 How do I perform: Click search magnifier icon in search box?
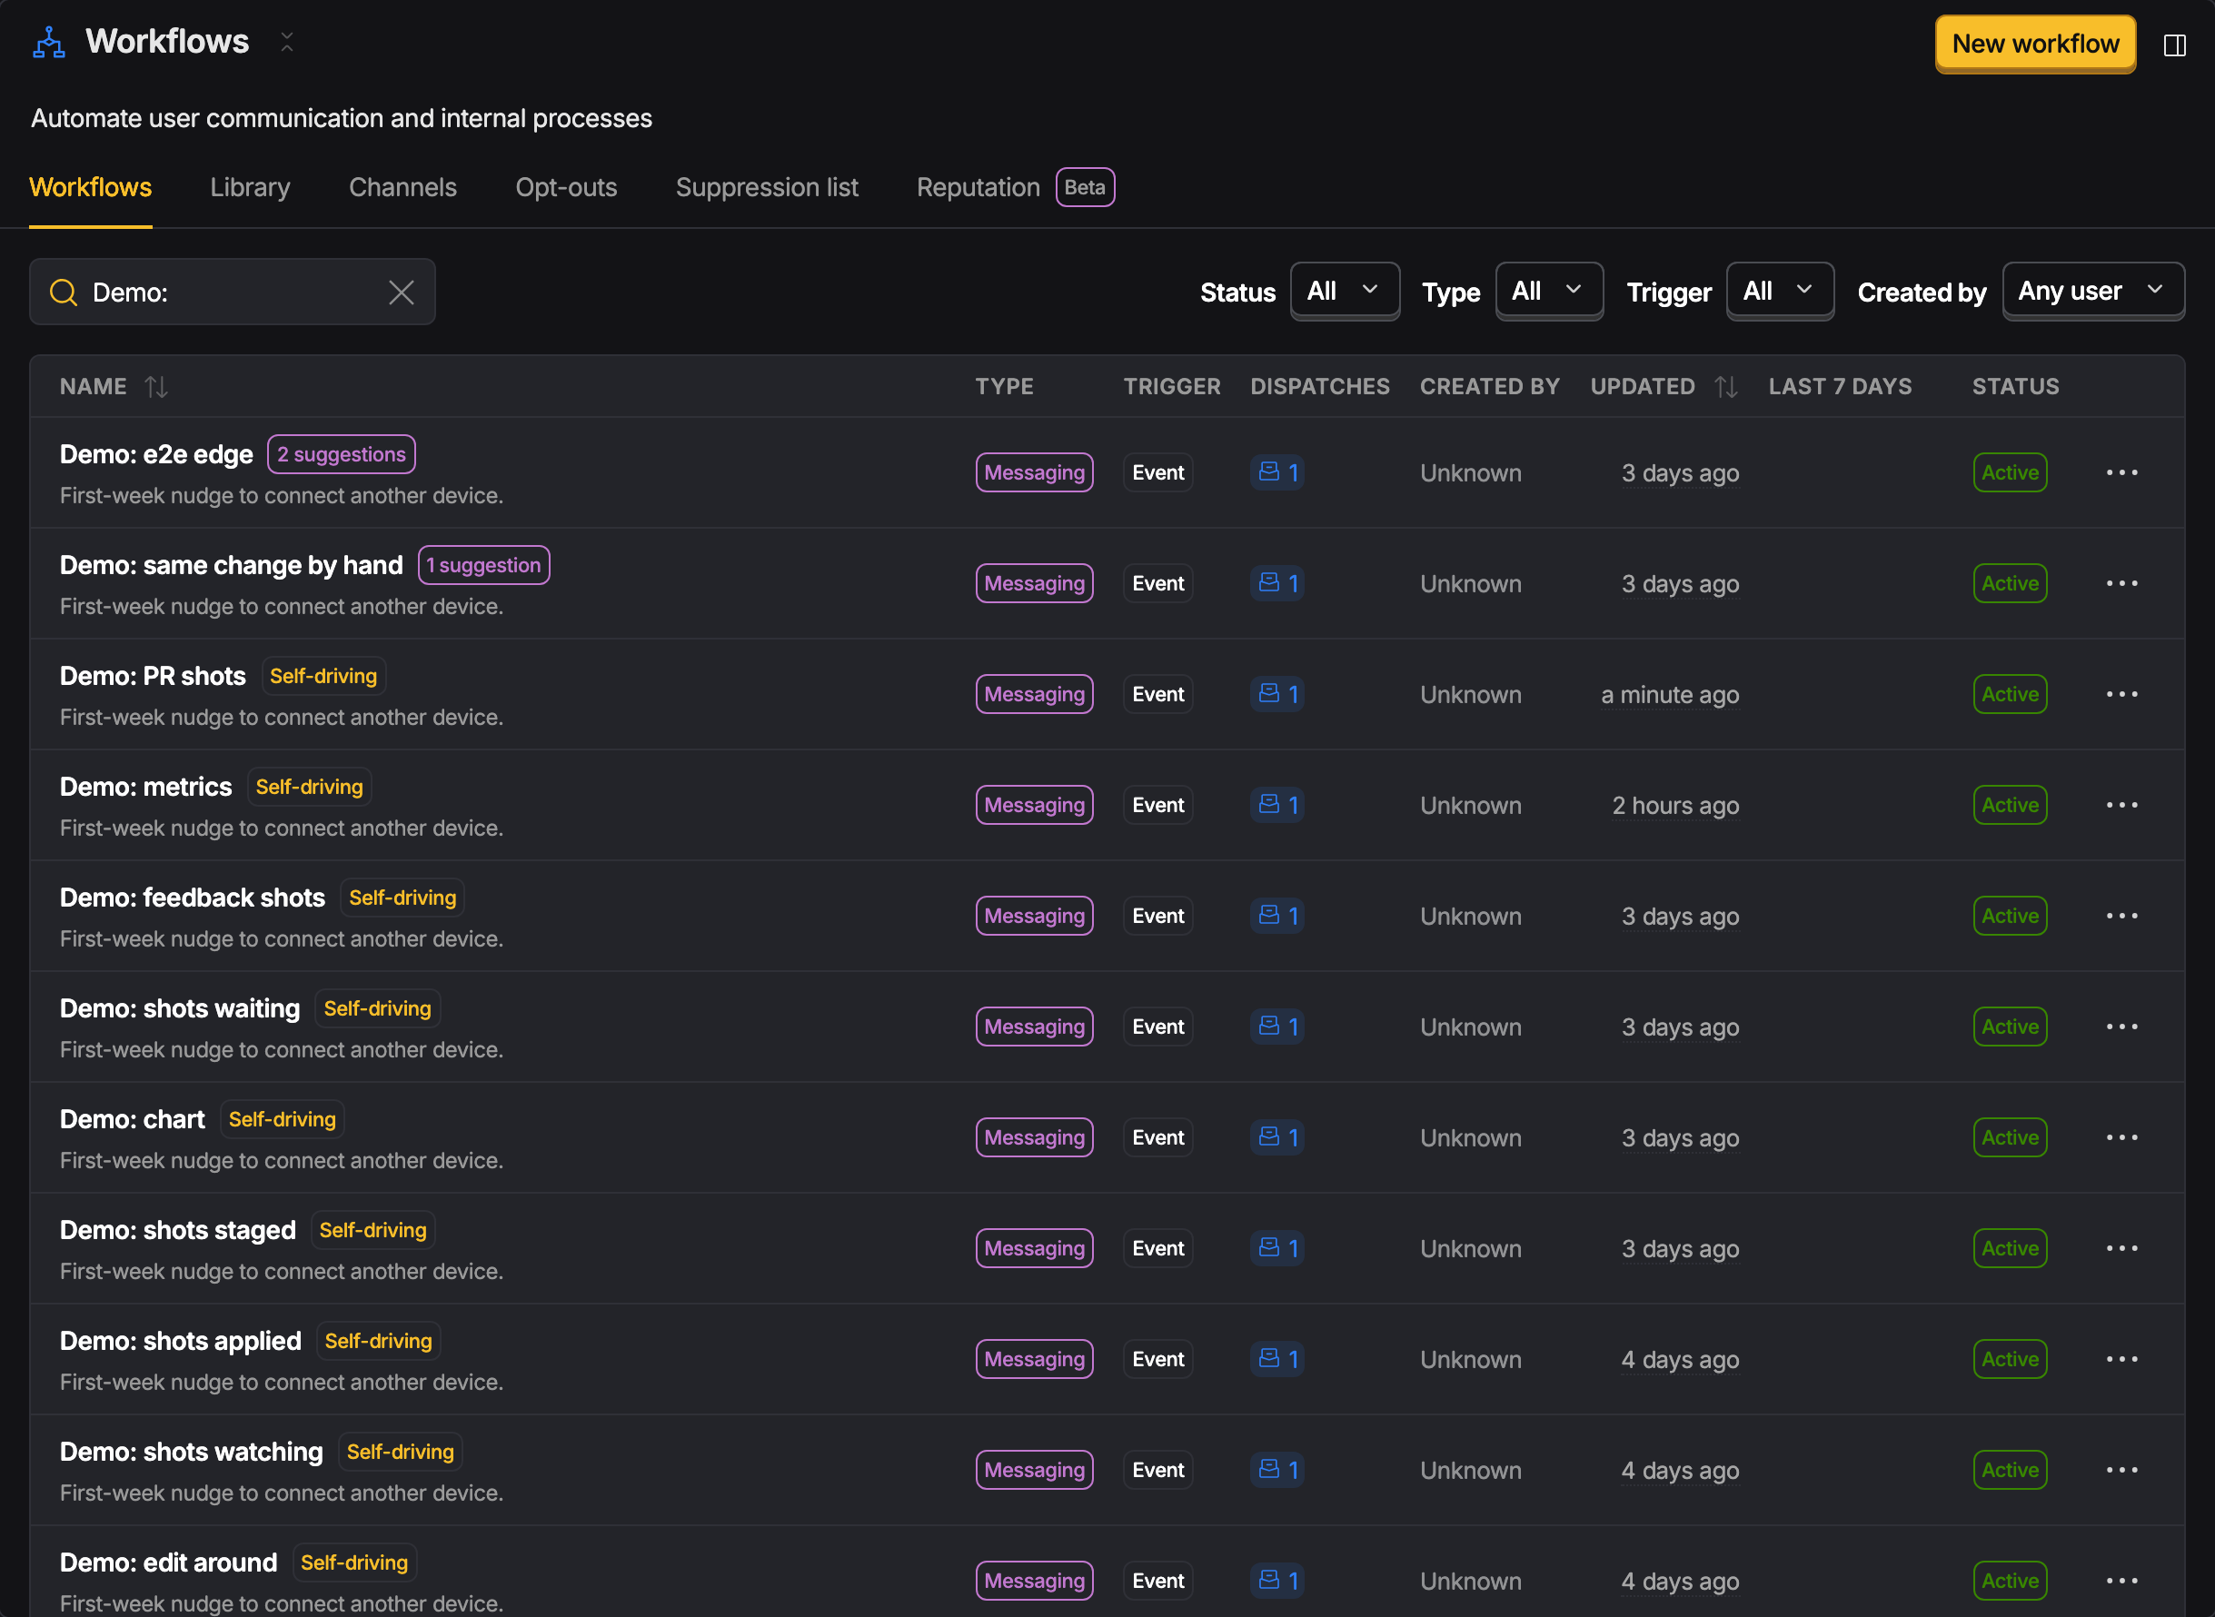[x=64, y=292]
